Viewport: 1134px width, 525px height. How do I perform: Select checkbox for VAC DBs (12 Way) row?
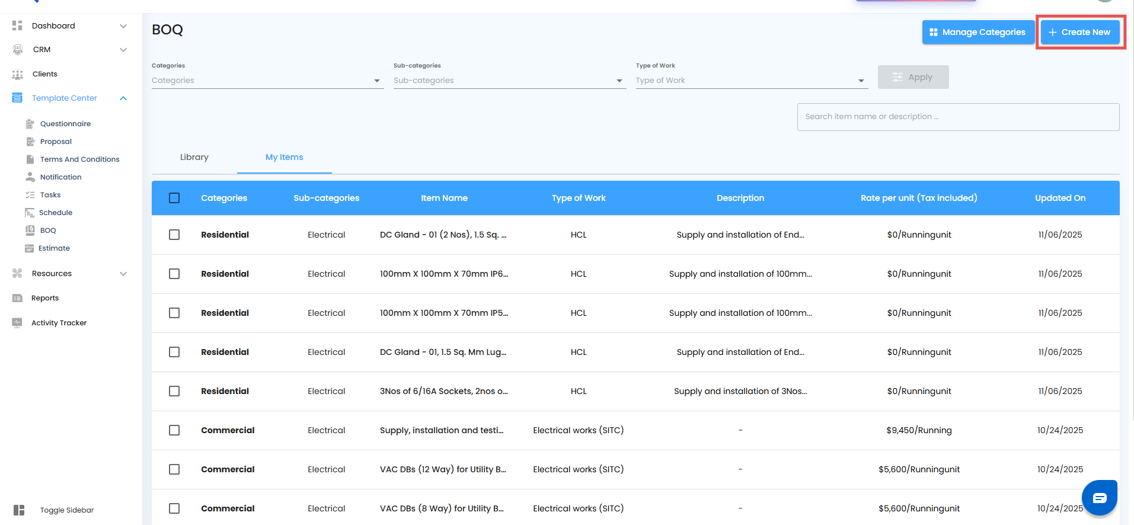click(174, 469)
